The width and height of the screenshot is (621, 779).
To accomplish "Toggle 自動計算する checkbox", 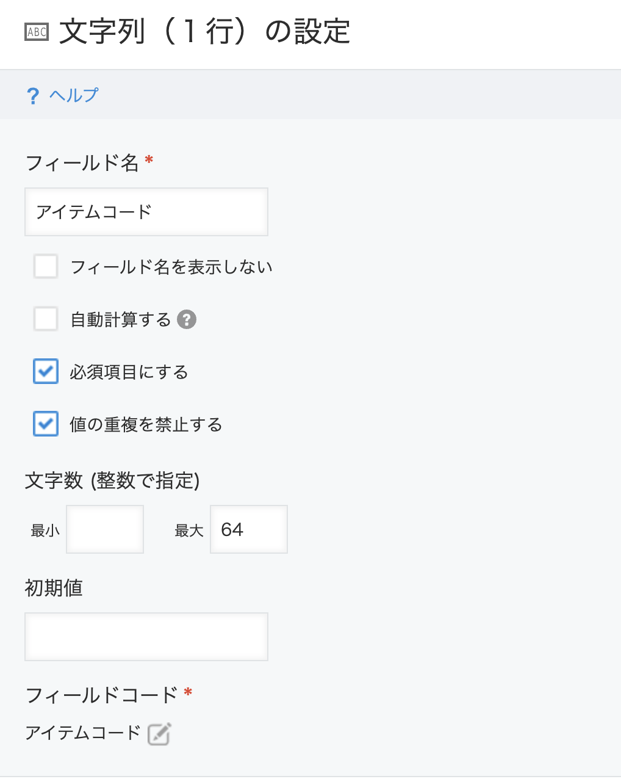I will [x=46, y=319].
